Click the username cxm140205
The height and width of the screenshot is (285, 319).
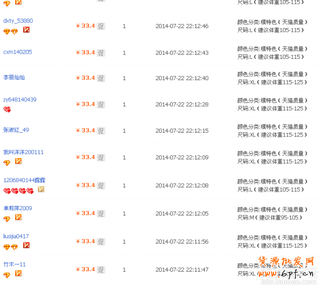click(18, 52)
